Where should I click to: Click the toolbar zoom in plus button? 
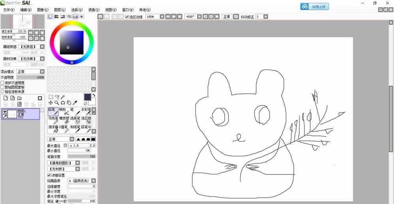click(174, 17)
